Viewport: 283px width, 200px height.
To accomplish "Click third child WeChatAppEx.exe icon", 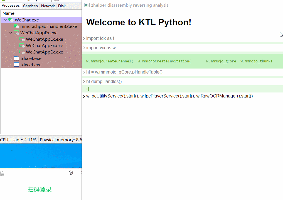I will tap(22, 52).
